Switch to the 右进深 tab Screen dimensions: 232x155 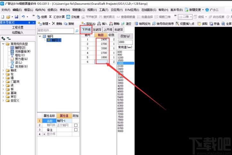(119, 30)
